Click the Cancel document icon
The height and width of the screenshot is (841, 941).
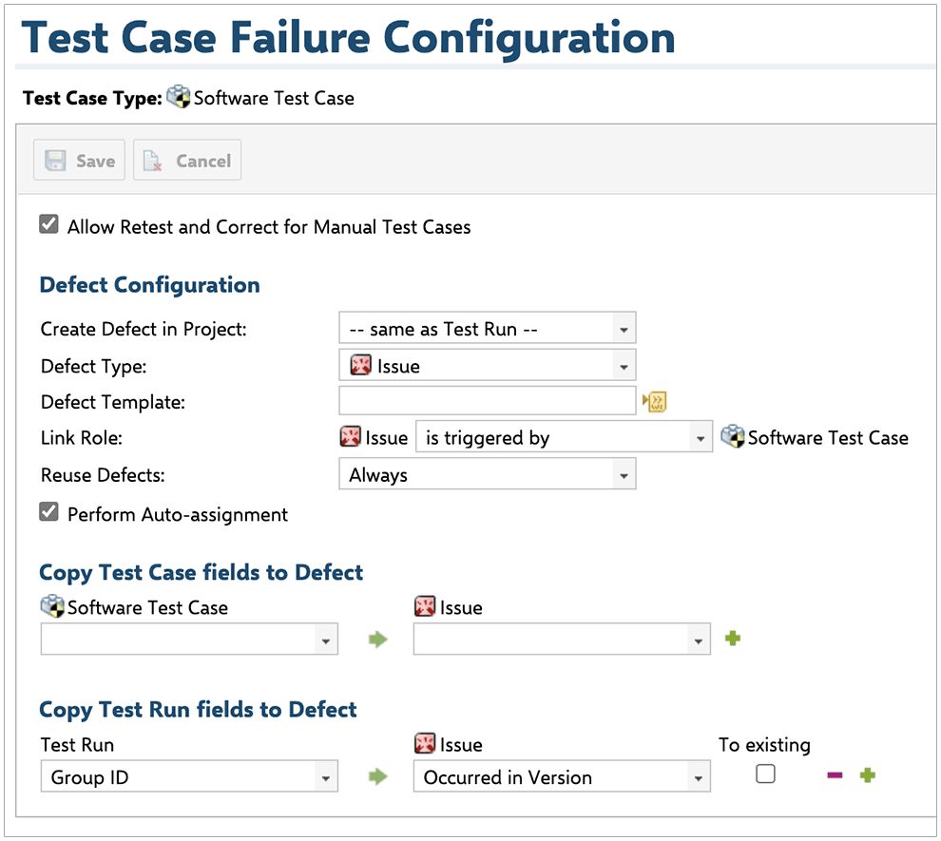[153, 161]
